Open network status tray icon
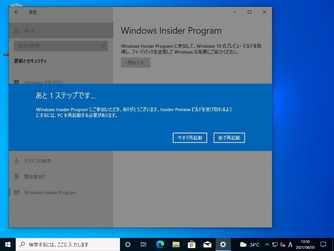This screenshot has height=251, width=334. (x=275, y=244)
